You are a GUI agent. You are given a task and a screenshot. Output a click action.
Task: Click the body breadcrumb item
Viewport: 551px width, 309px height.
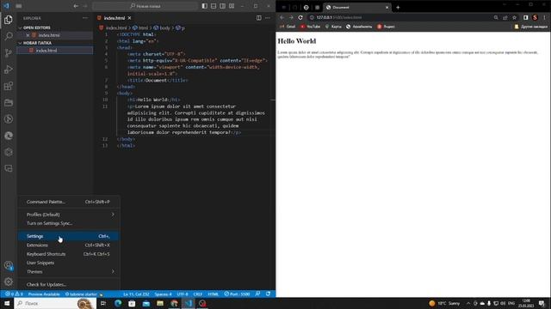(x=162, y=27)
